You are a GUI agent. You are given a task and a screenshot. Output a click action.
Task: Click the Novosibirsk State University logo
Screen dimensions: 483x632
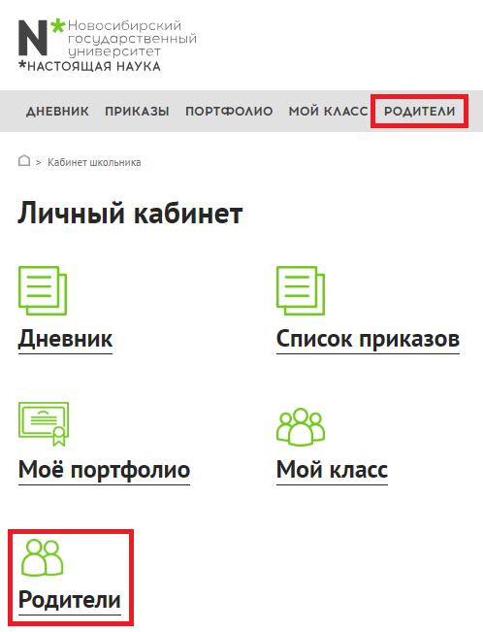[x=107, y=45]
